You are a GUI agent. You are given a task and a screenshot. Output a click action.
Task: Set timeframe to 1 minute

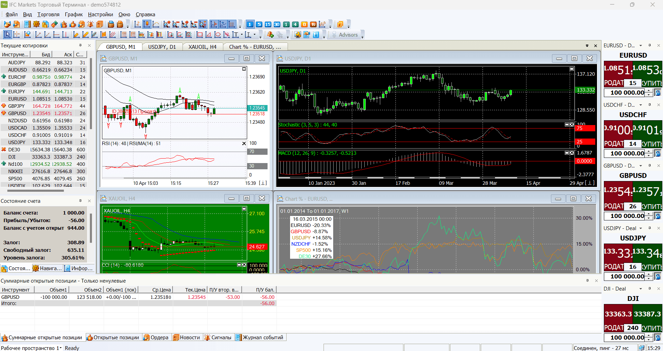tap(250, 24)
